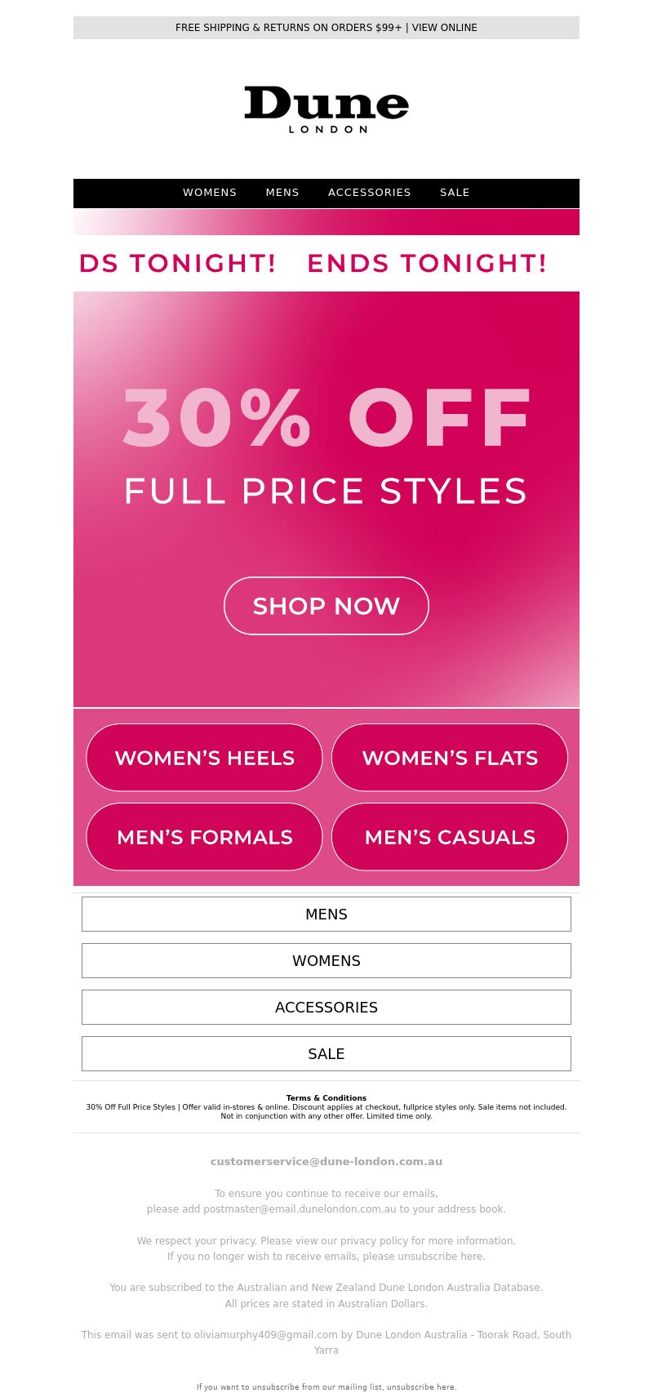Click the outlined WOMENS box button

coord(326,961)
